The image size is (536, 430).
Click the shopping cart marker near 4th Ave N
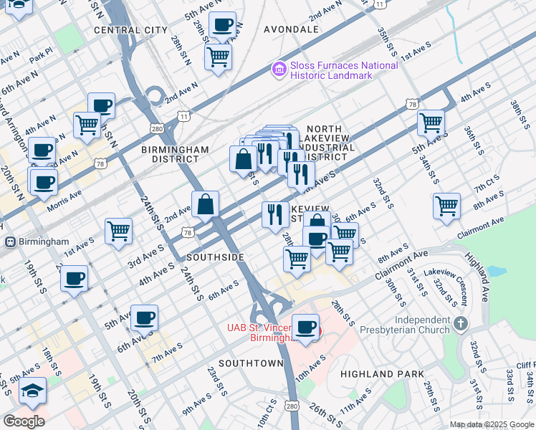coord(87,127)
